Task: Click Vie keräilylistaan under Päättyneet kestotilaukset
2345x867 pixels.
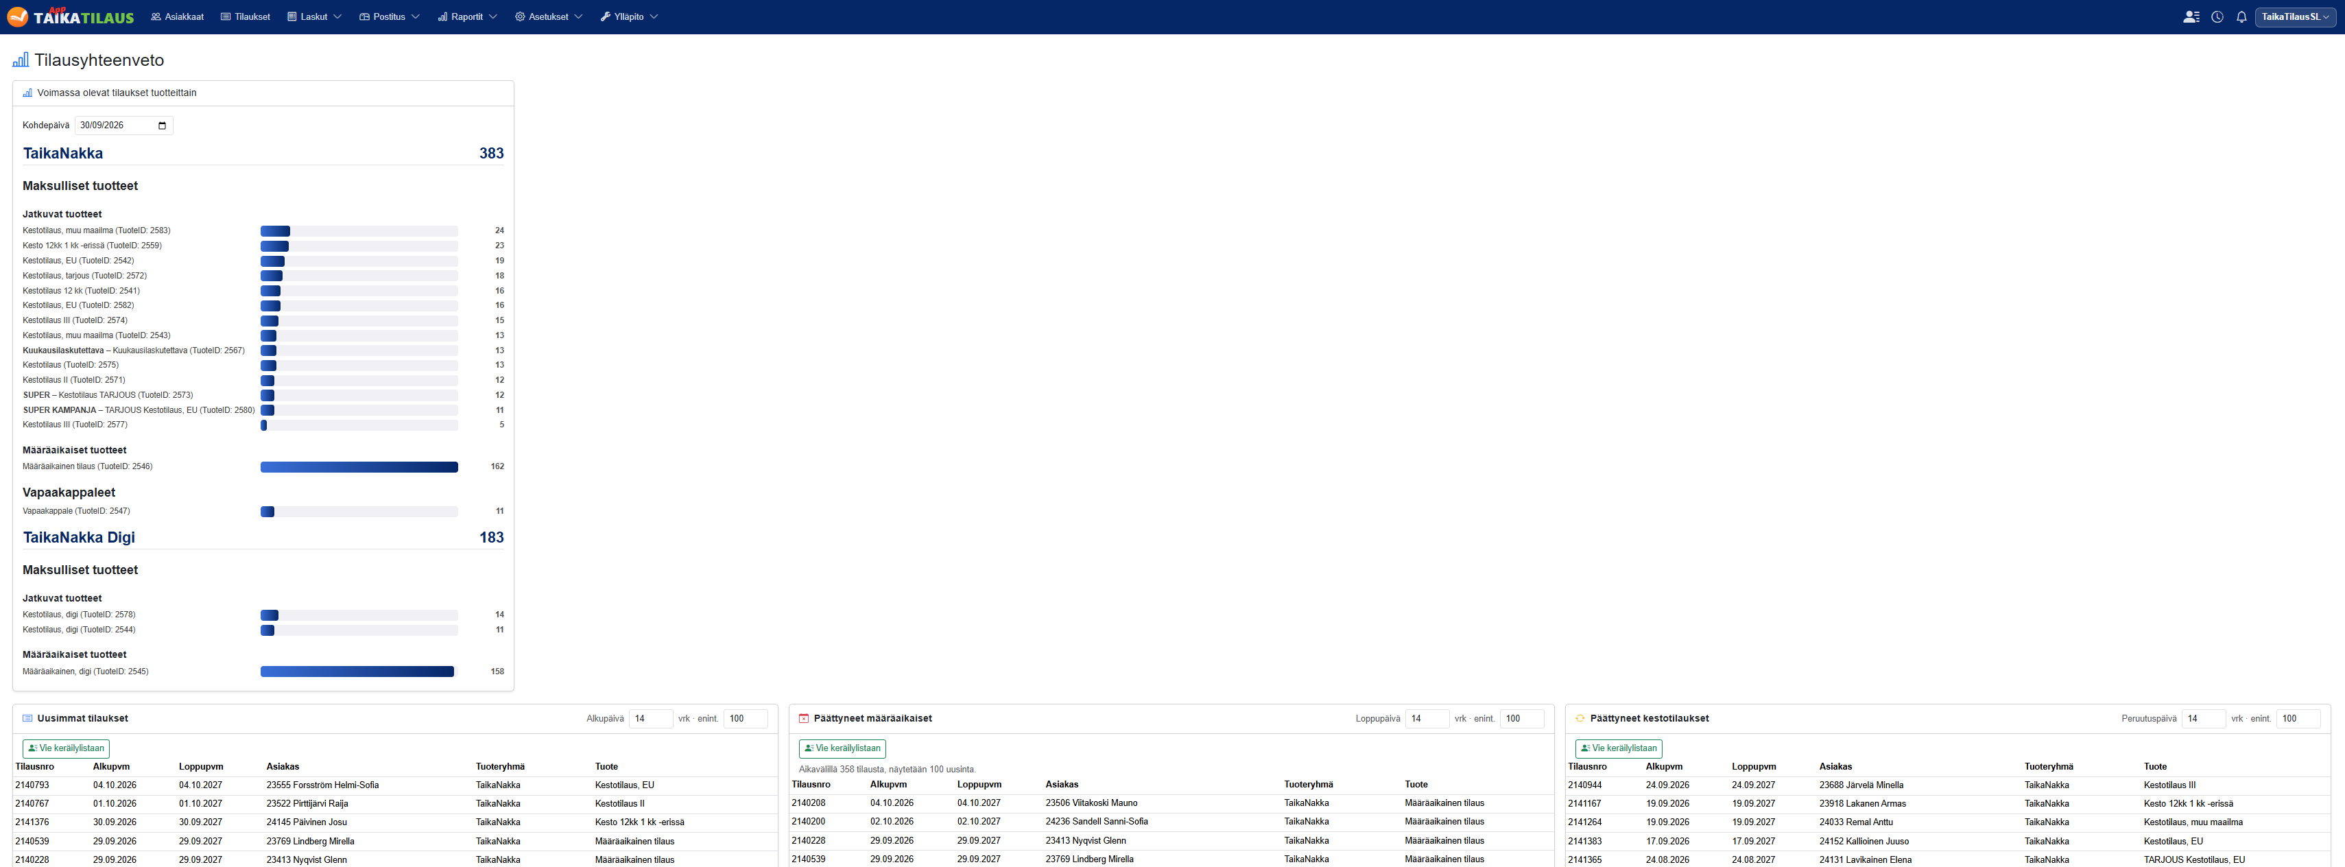Action: pos(1619,748)
